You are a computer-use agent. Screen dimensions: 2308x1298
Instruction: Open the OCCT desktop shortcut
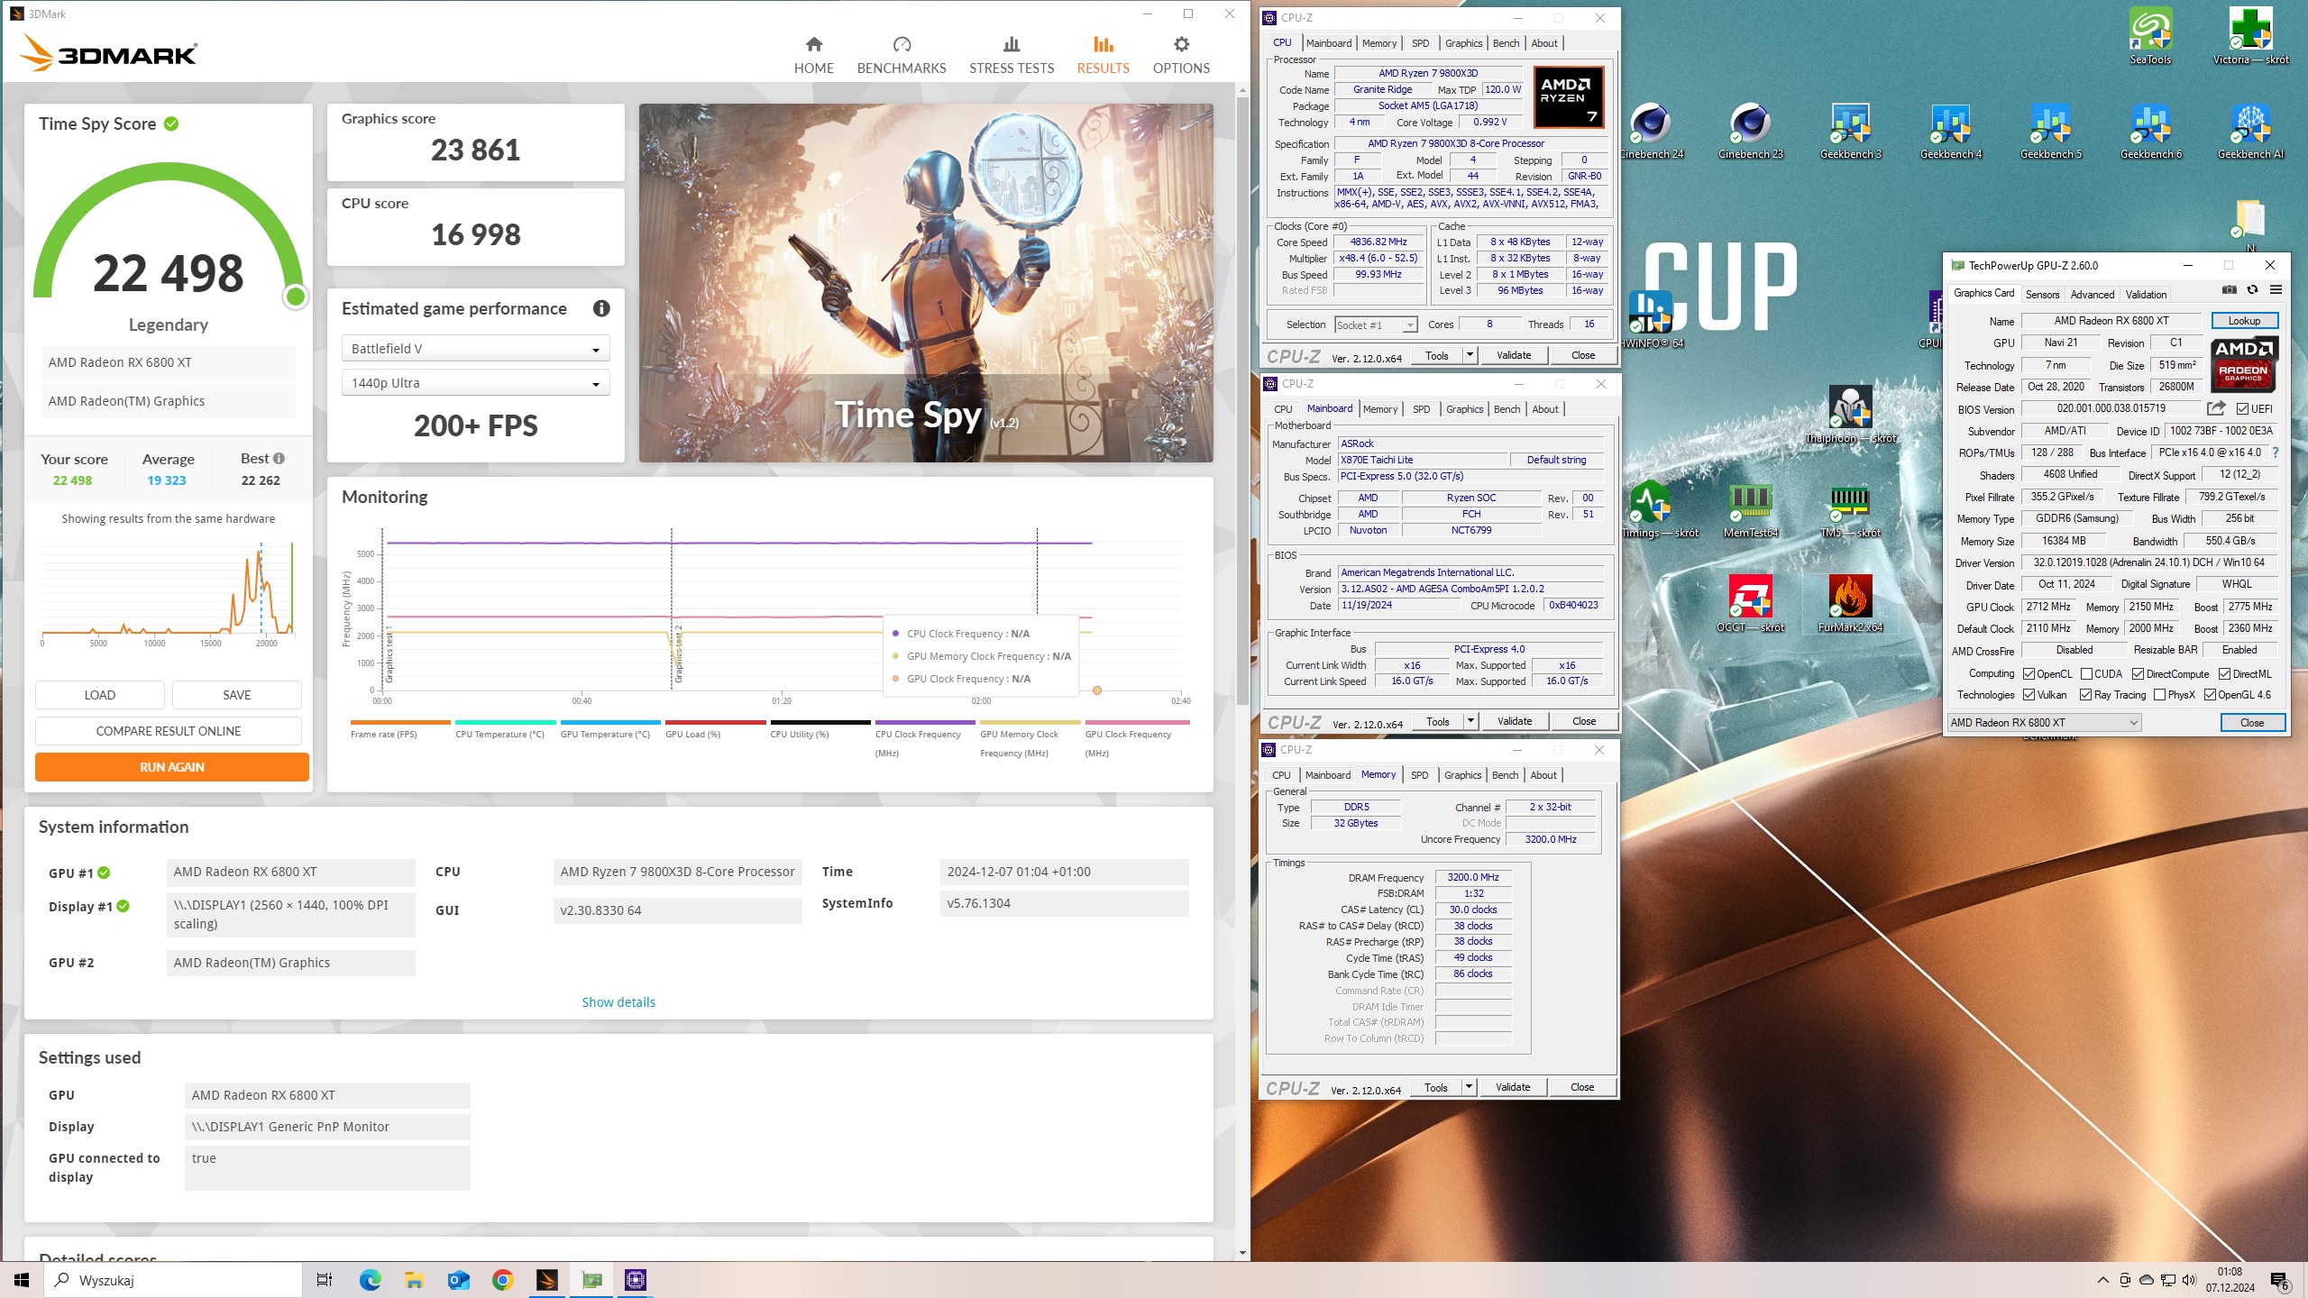point(1750,603)
